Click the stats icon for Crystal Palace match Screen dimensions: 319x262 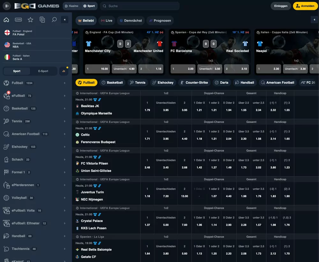[100, 214]
